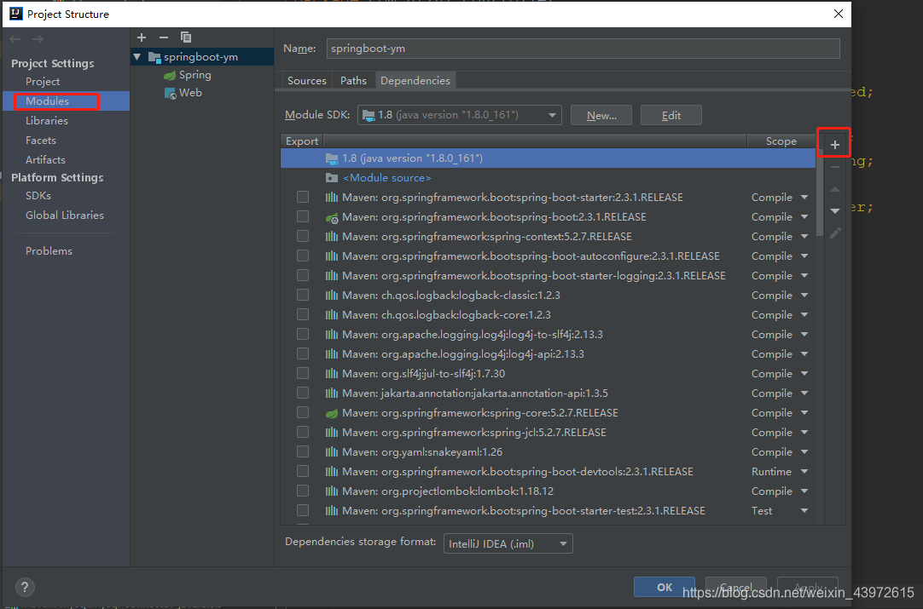Click the dependencies list vertical scrollbar

[820, 194]
